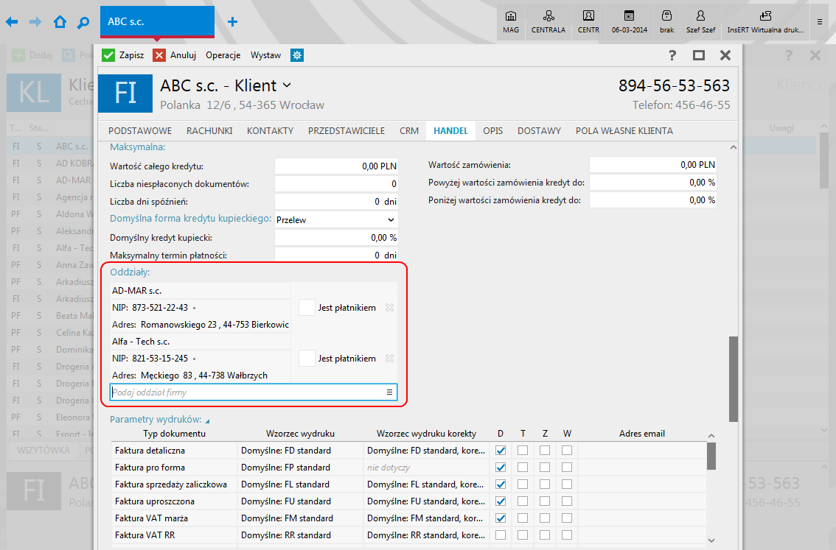Screen dimensions: 836x550
Task: Open the Operacje menu
Action: pos(223,55)
